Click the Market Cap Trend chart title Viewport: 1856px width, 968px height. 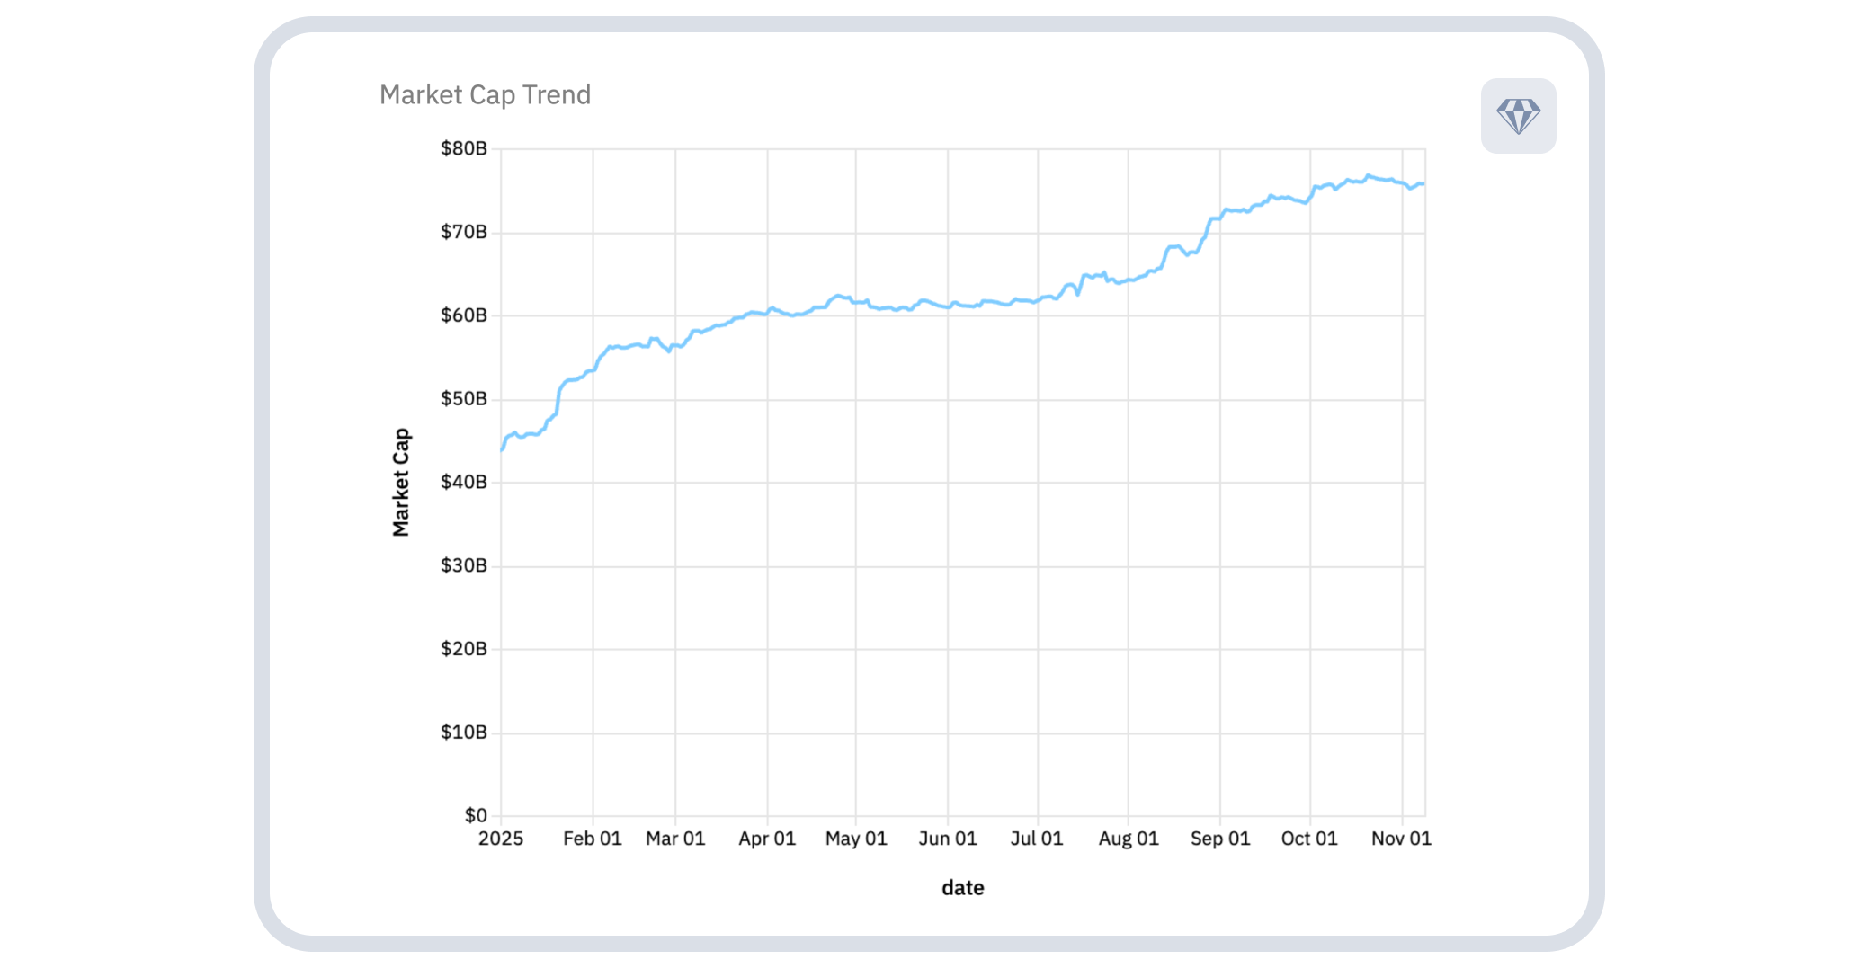click(485, 94)
